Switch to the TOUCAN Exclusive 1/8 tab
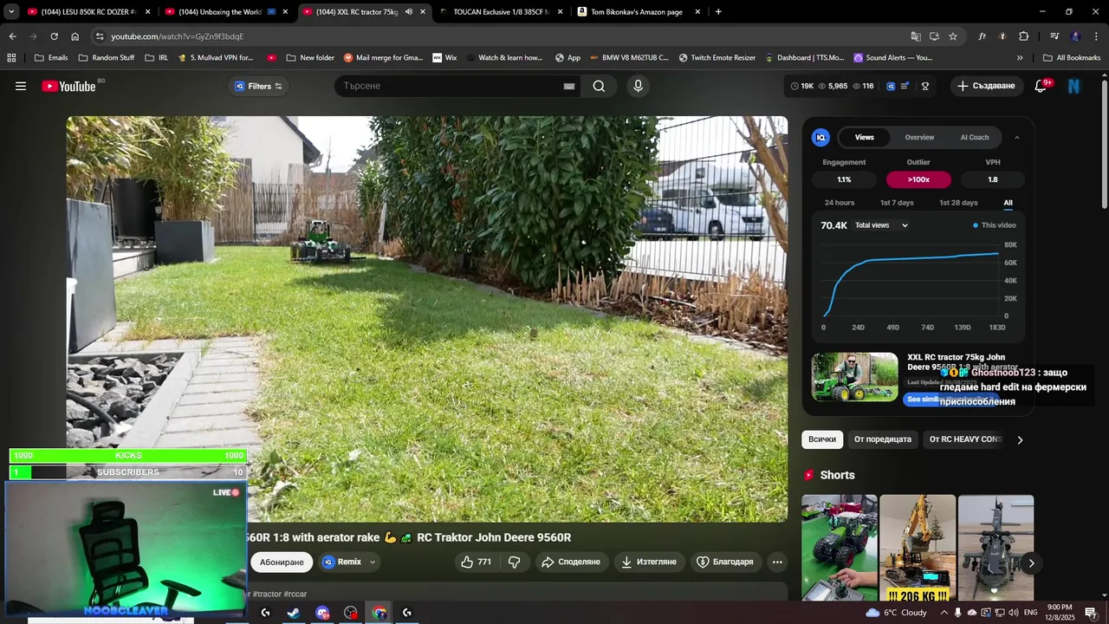This screenshot has height=624, width=1109. point(501,12)
